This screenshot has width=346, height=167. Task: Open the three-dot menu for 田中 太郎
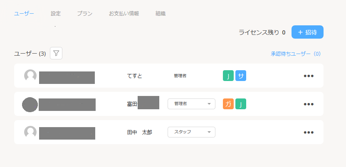coord(308,133)
